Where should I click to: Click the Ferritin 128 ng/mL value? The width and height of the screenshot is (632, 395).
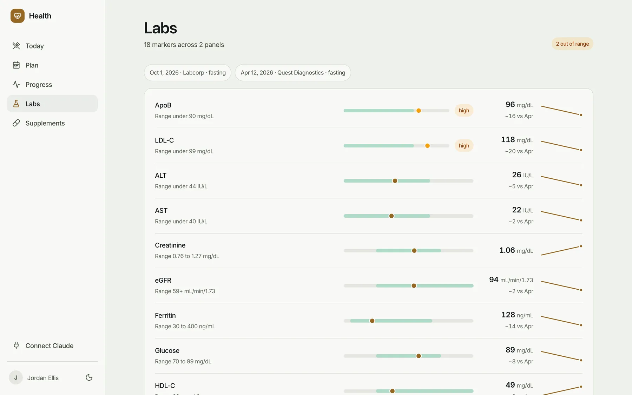(x=517, y=315)
